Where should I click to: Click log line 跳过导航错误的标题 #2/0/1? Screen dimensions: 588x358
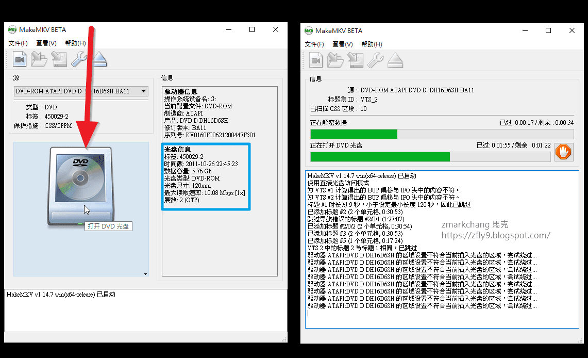tap(356, 219)
